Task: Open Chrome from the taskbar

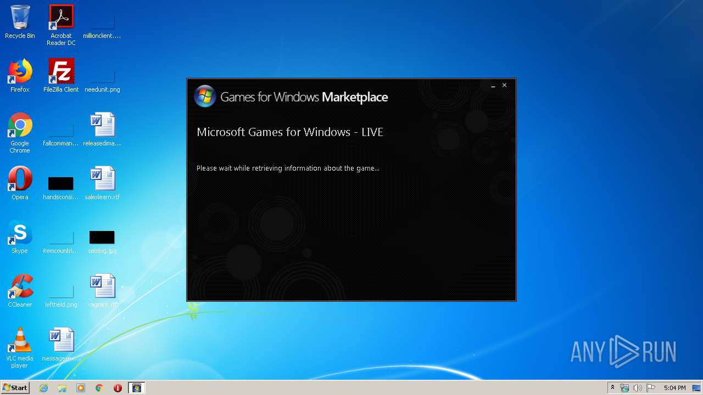Action: (99, 388)
